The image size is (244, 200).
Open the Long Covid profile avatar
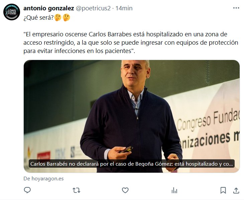pos(12,12)
